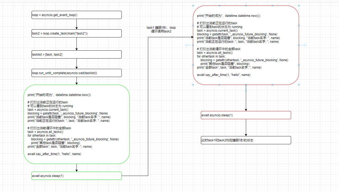The height and width of the screenshot is (192, 339).
Task: Click the top-right connection point of the red box
Action: [x=299, y=6]
